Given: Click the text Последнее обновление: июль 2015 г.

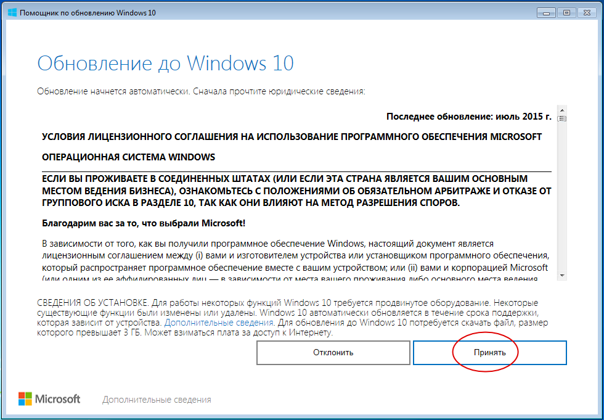Looking at the screenshot, I should click(469, 117).
